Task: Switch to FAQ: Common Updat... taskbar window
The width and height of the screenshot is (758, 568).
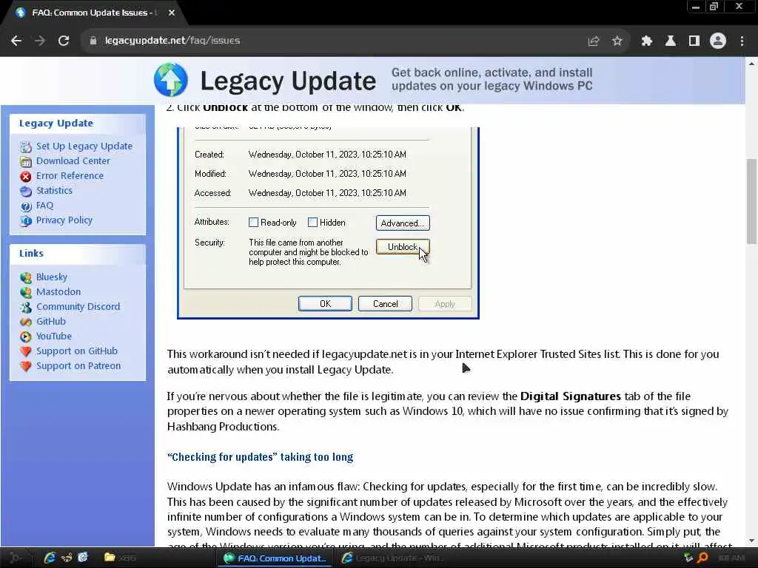Action: pos(275,558)
